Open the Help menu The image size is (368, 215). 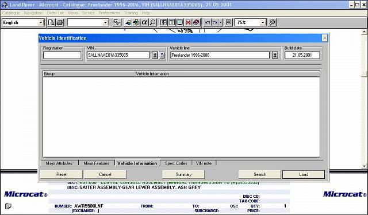(x=145, y=13)
